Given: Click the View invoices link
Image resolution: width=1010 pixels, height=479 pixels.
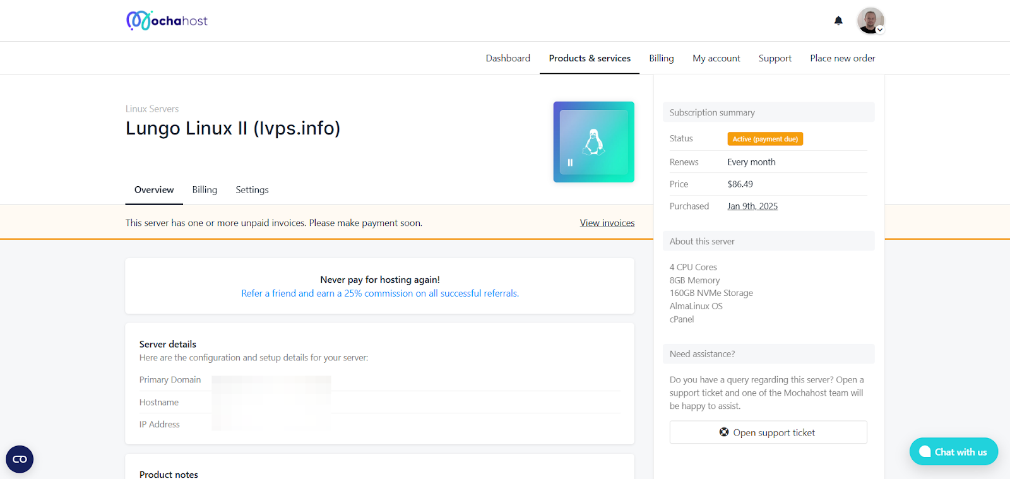Looking at the screenshot, I should point(607,223).
